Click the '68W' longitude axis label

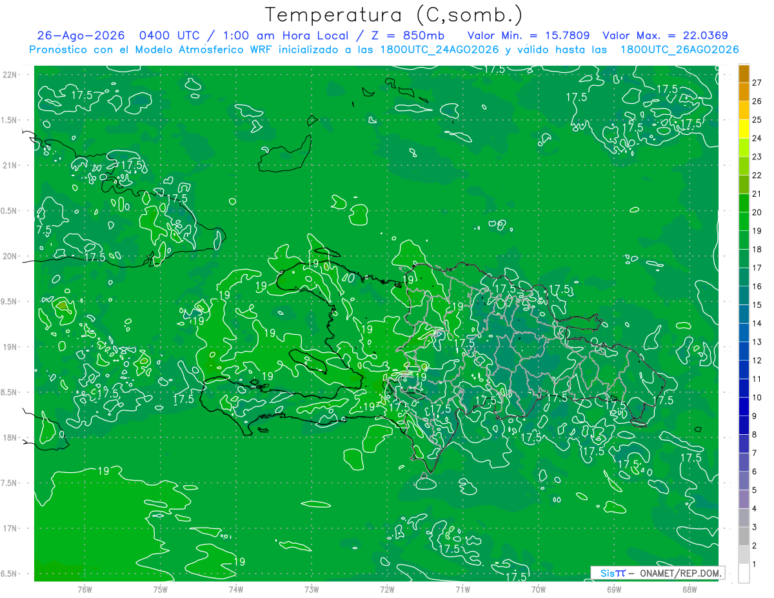[x=690, y=590]
